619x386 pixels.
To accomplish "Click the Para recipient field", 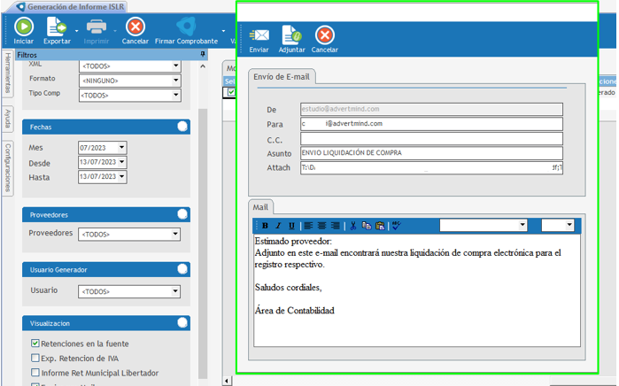I will (x=431, y=124).
